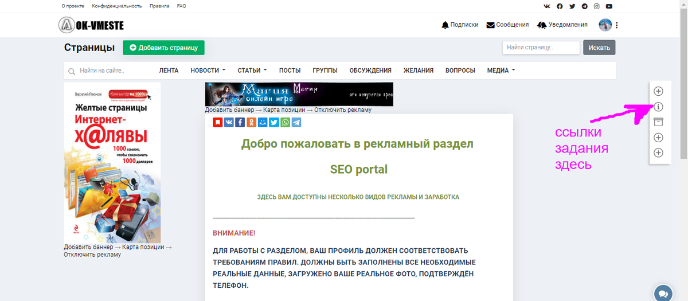The image size is (688, 301).
Task: Click the Страницы page heading
Action: tap(89, 48)
